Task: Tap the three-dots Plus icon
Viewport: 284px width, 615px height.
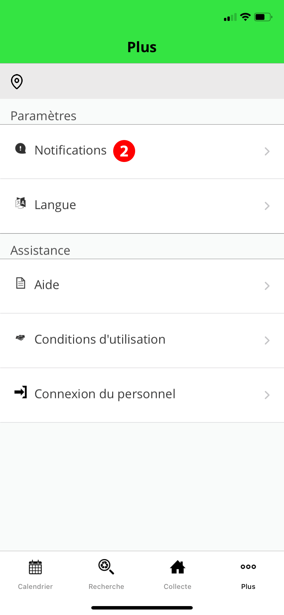Action: pyautogui.click(x=248, y=567)
